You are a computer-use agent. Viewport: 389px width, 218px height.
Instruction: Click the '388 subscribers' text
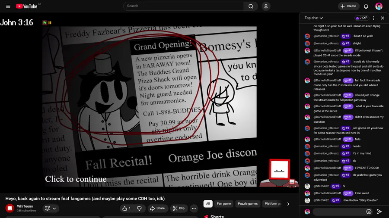tap(26, 211)
